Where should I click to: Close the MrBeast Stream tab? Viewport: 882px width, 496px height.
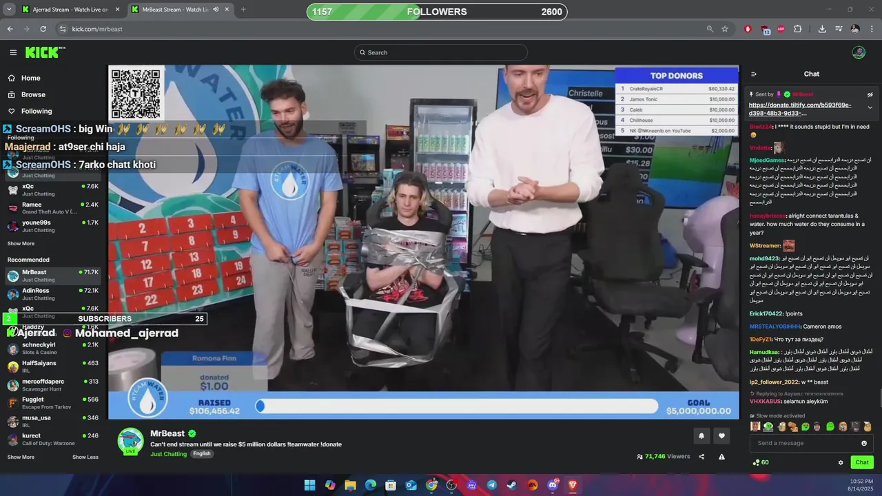pyautogui.click(x=226, y=10)
